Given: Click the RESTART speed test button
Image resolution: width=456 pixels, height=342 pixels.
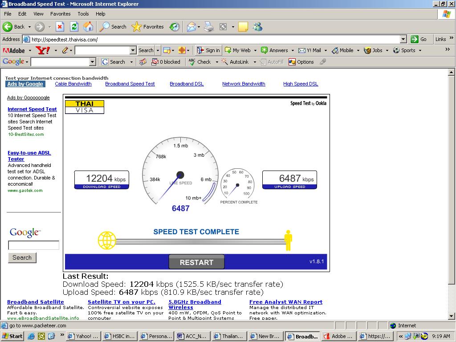Looking at the screenshot, I should pos(196,262).
